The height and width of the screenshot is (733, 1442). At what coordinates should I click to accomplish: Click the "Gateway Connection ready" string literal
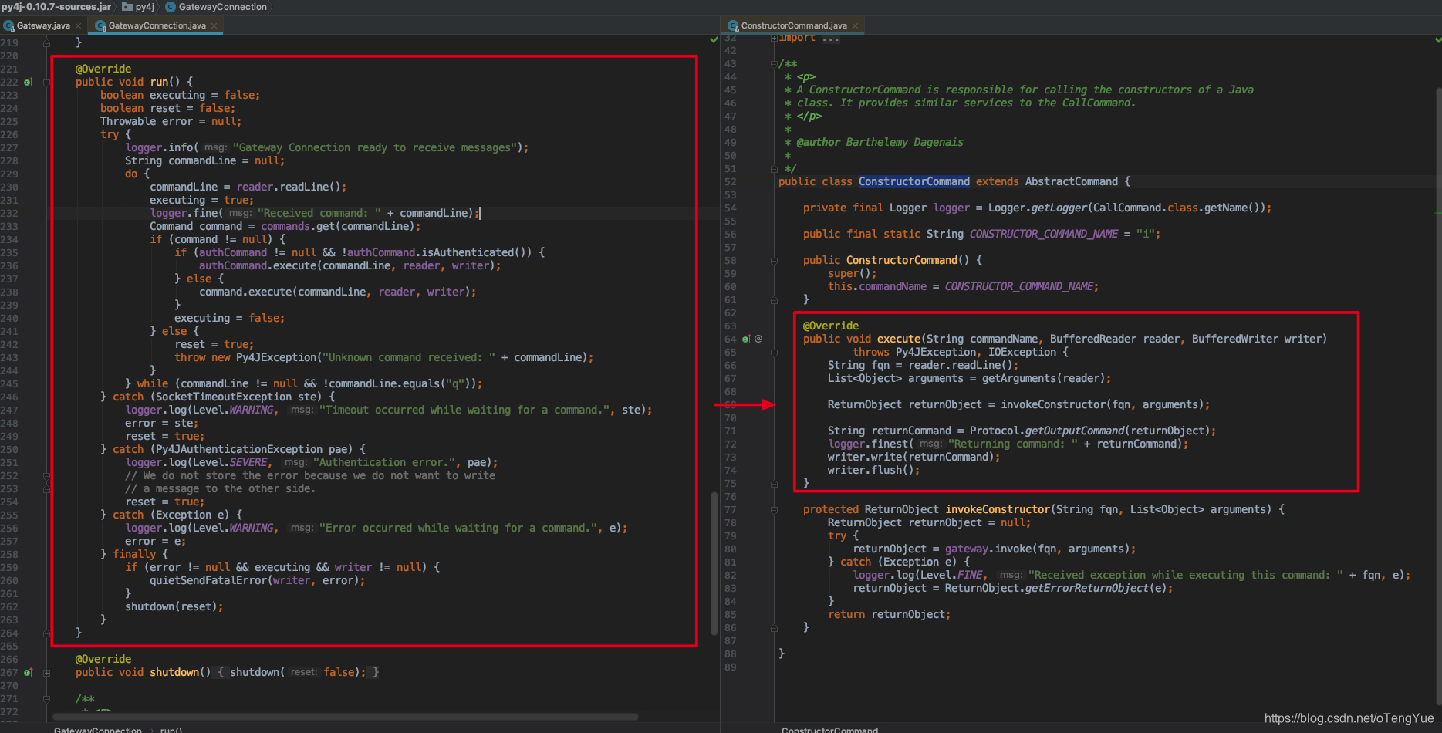[x=375, y=147]
